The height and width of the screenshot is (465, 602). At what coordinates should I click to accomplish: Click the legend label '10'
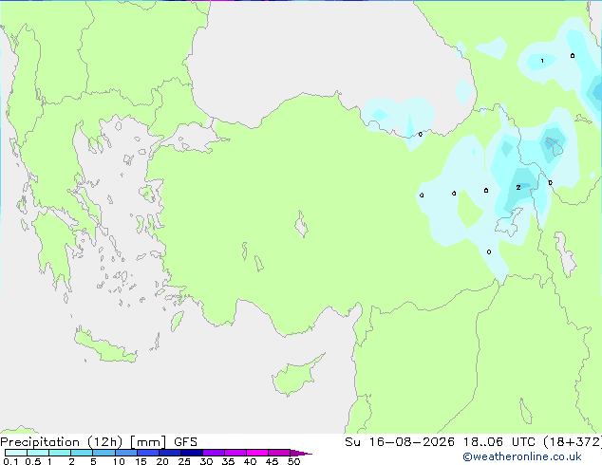tap(119, 461)
